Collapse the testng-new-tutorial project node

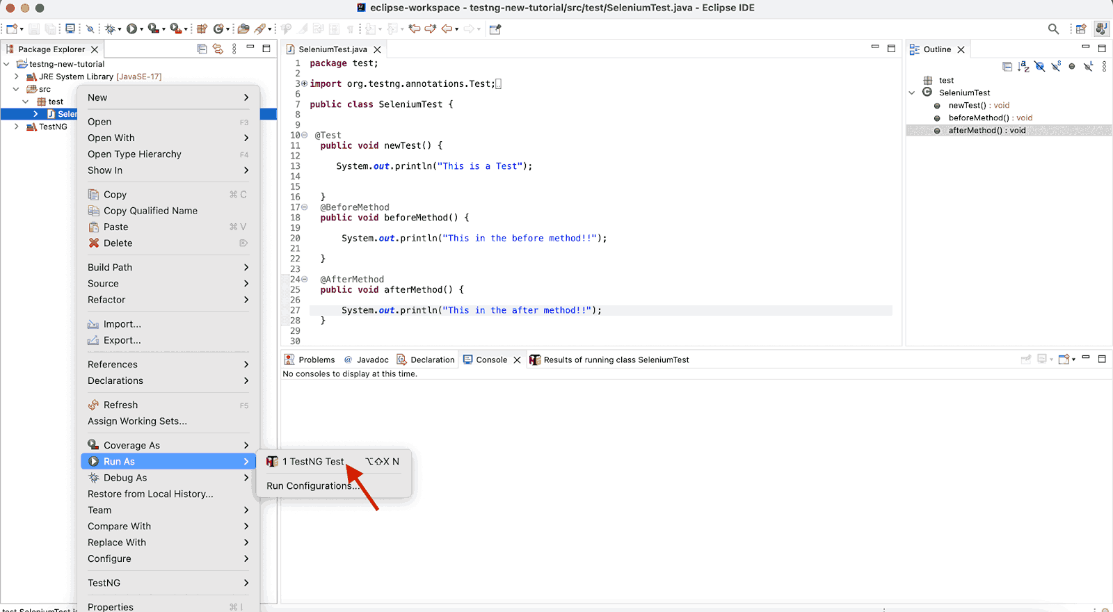[x=7, y=64]
